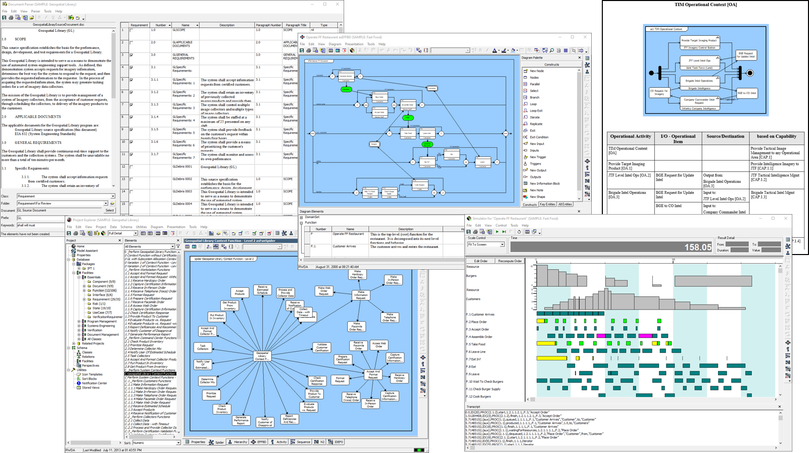Click green Run button in Simulator

497,232
